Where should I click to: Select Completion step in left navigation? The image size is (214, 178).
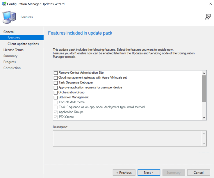tap(12, 68)
